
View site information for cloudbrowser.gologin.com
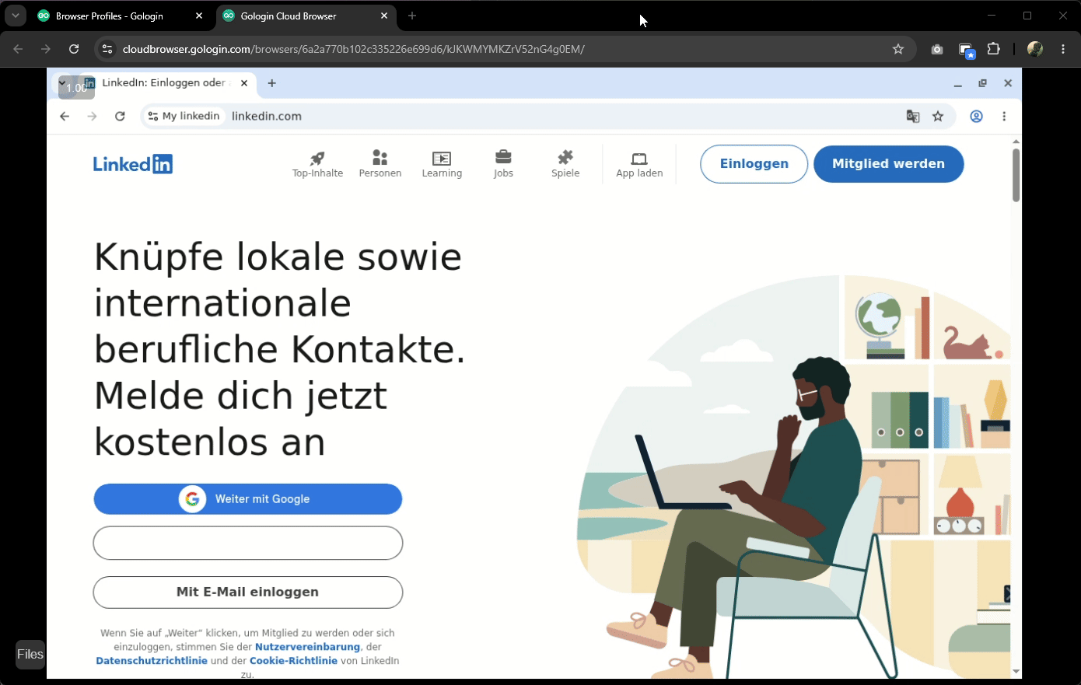tap(107, 49)
